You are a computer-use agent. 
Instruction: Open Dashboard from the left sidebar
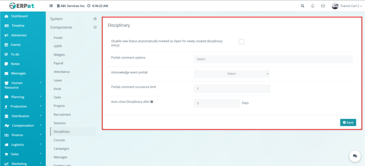point(19,16)
